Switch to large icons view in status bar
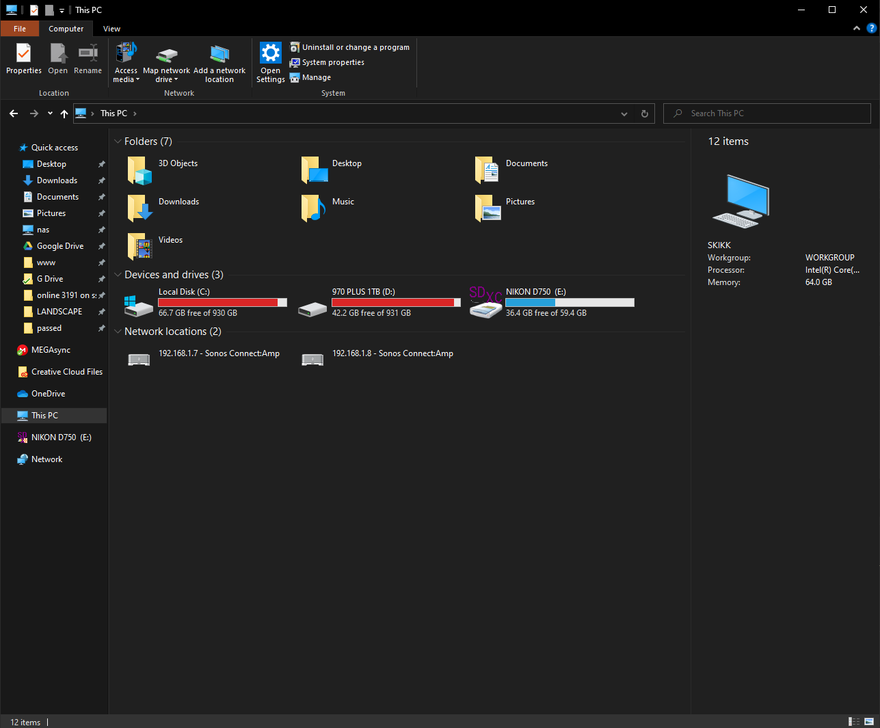This screenshot has height=728, width=880. tap(869, 721)
